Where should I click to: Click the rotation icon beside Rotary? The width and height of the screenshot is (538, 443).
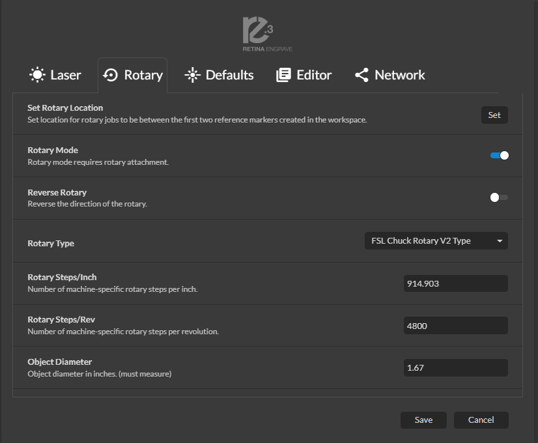(x=111, y=75)
